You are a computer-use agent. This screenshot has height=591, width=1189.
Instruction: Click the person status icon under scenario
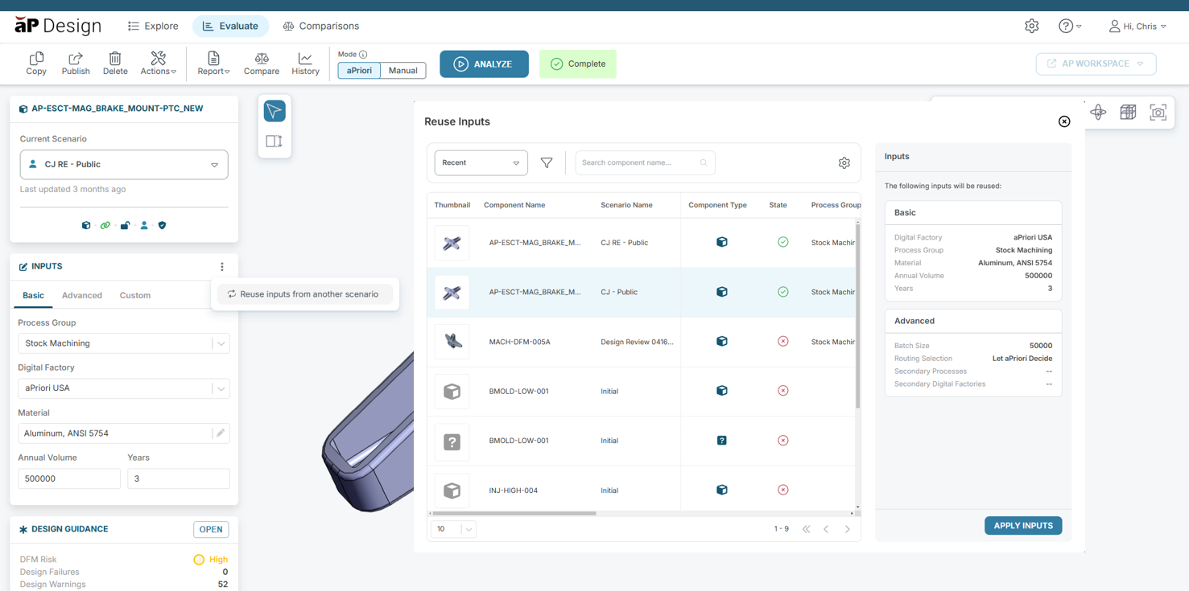(x=144, y=226)
